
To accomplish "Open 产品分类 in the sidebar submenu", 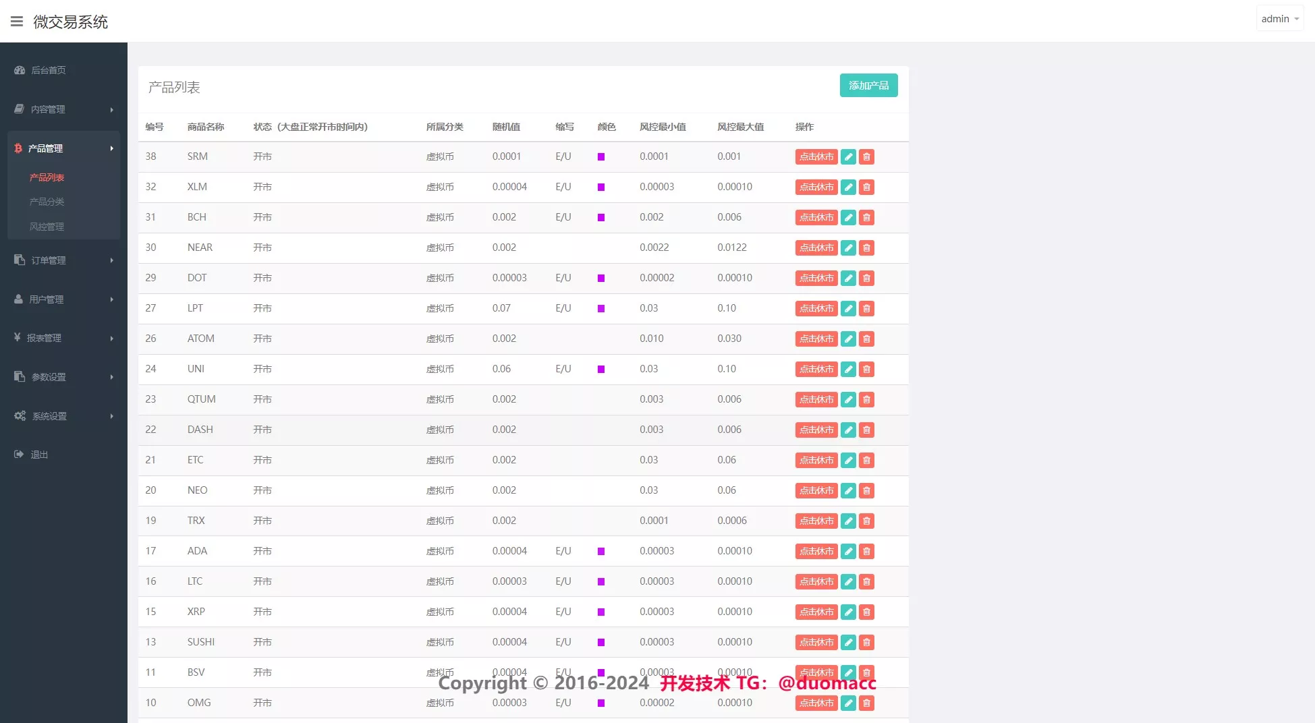I will [x=47, y=202].
